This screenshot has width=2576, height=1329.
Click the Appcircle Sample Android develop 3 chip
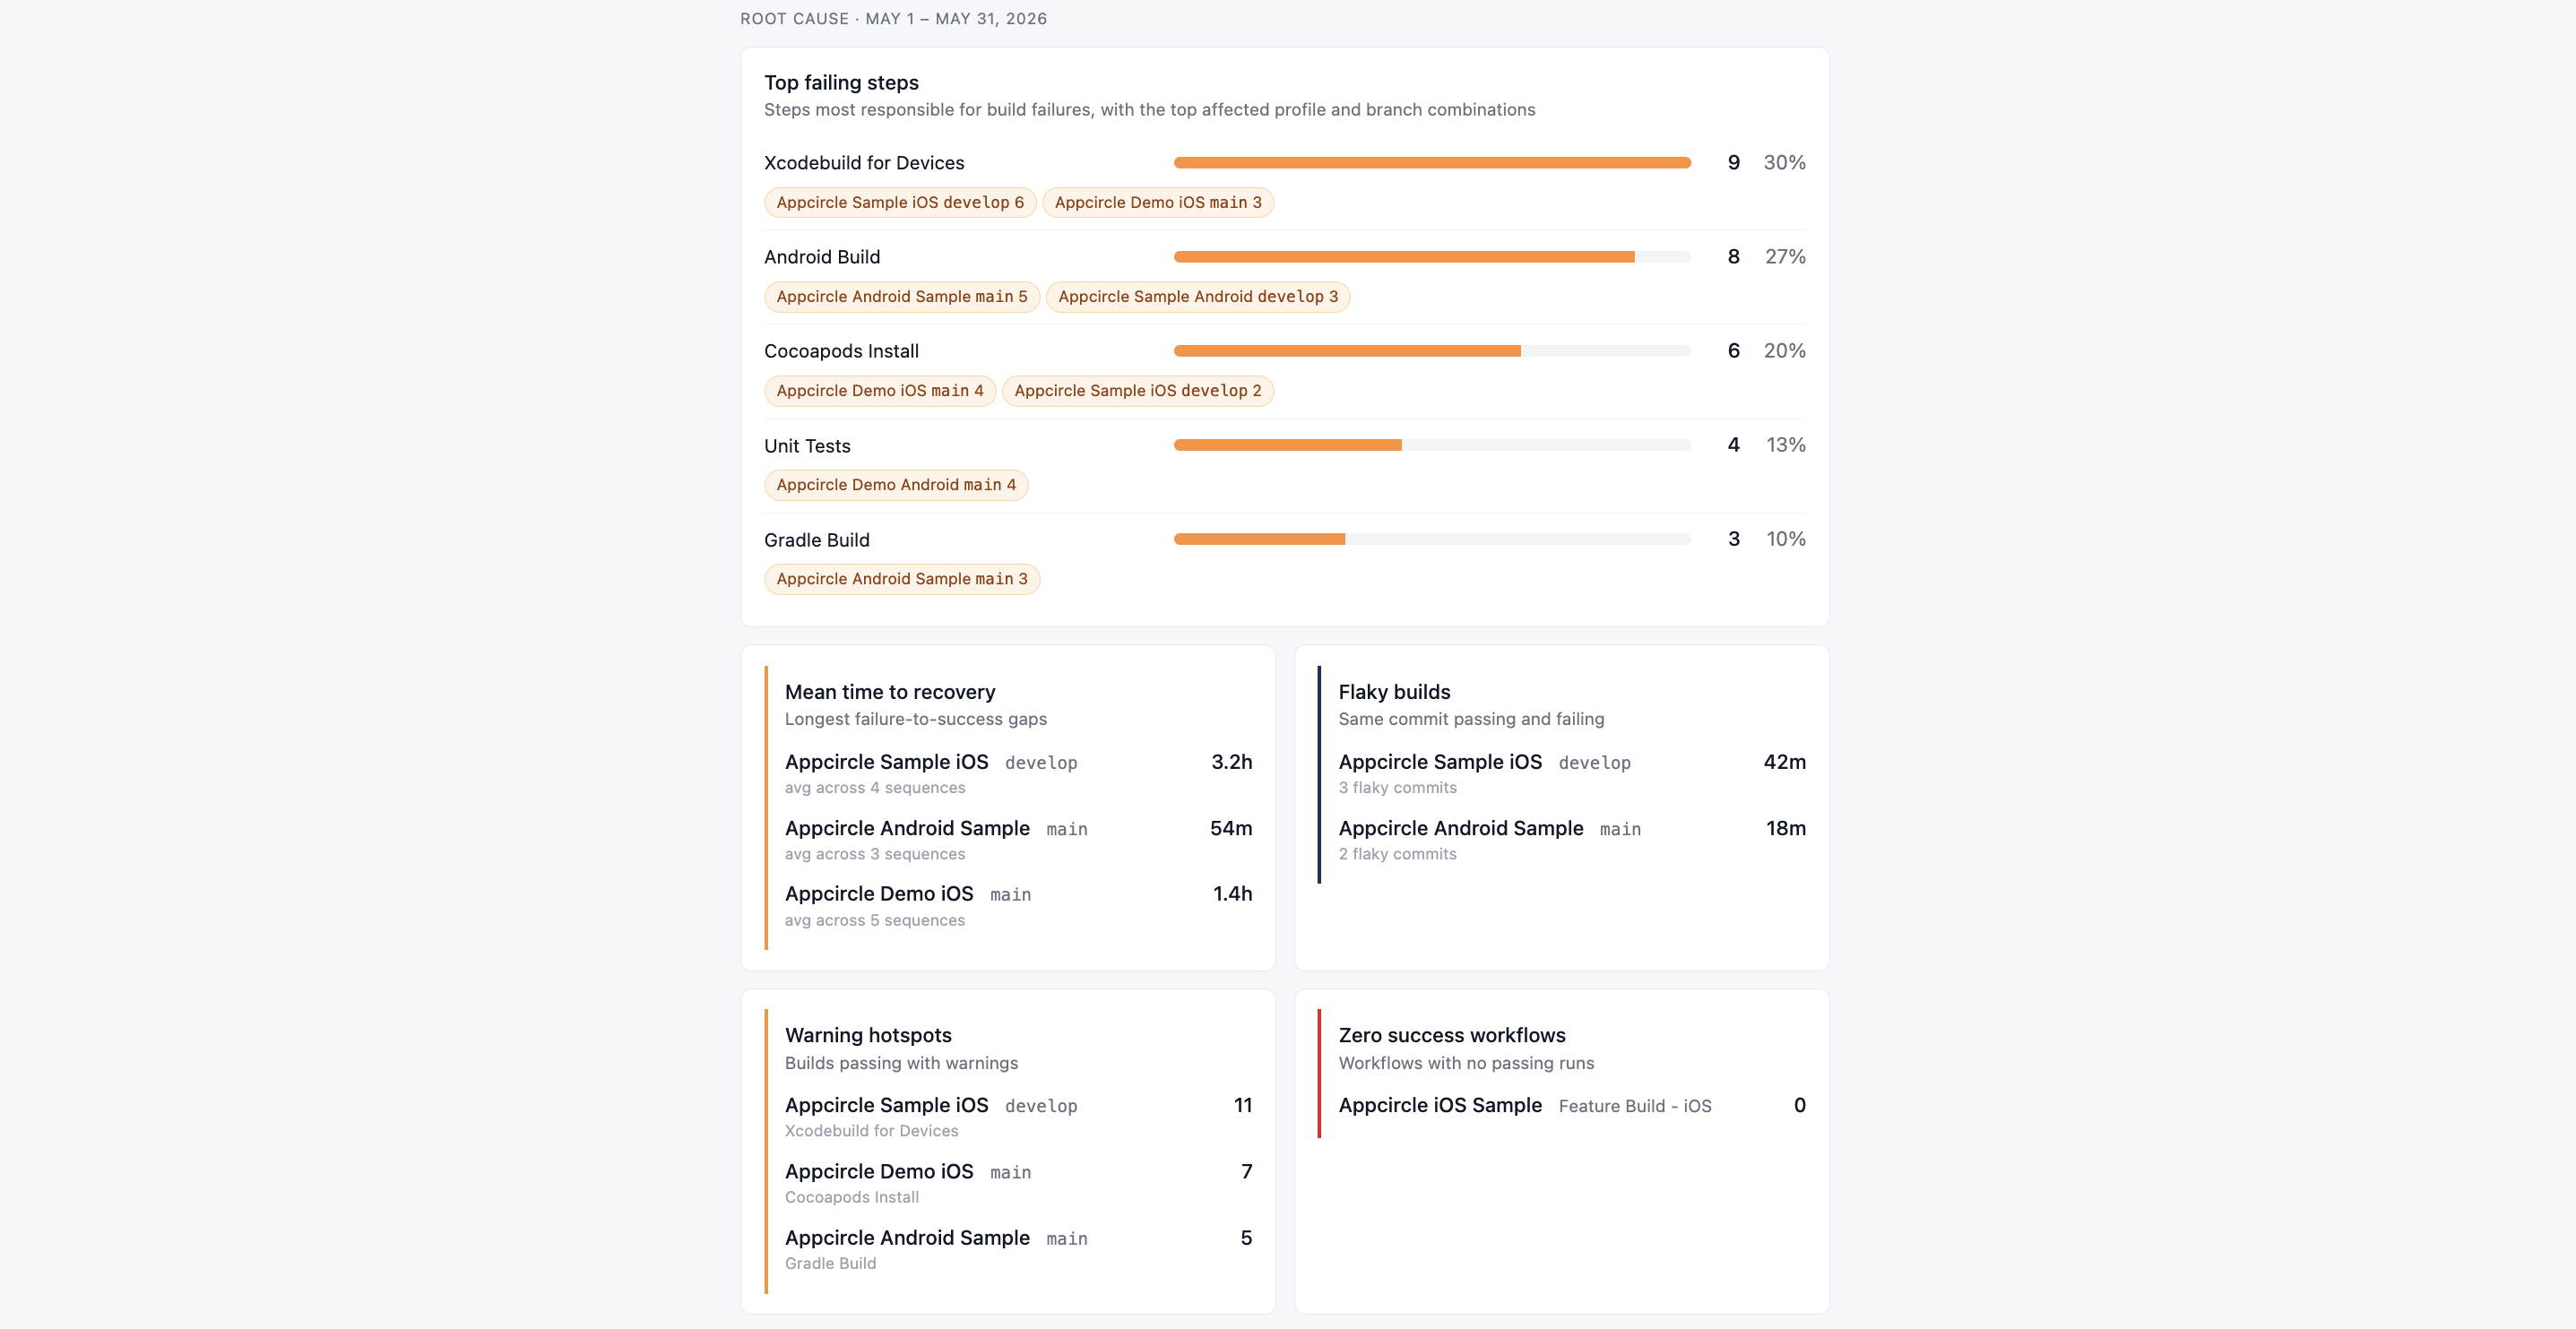pyautogui.click(x=1198, y=296)
